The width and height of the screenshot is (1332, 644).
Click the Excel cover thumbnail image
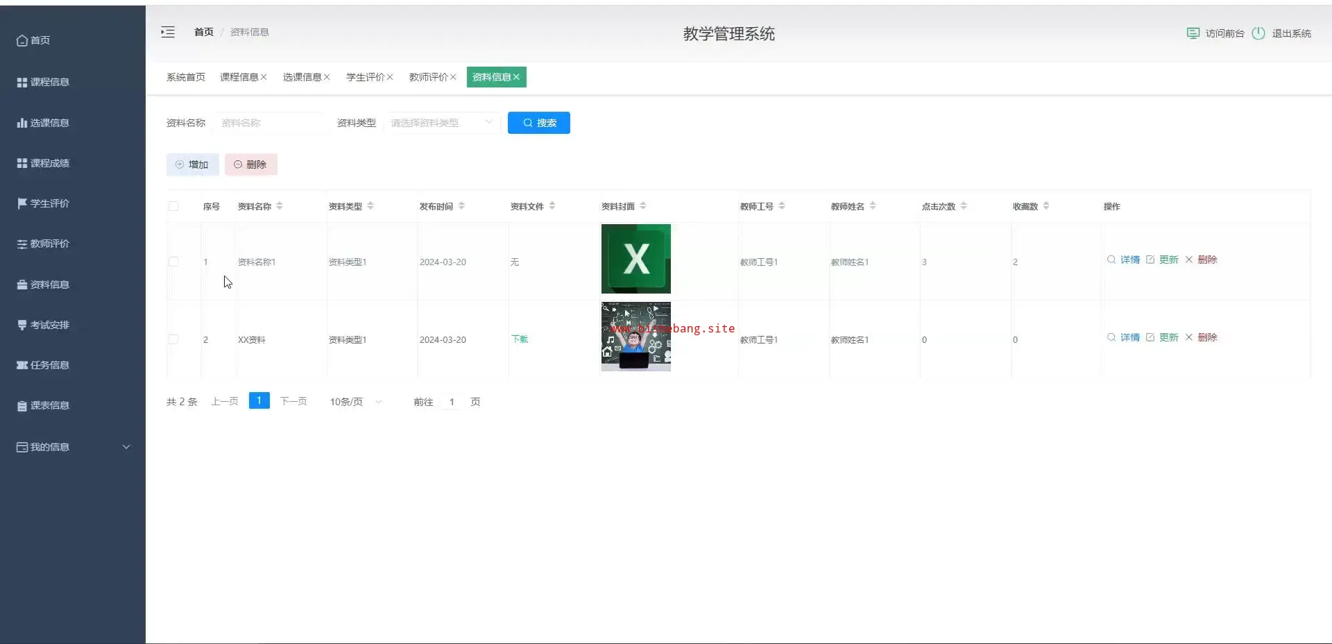click(635, 259)
